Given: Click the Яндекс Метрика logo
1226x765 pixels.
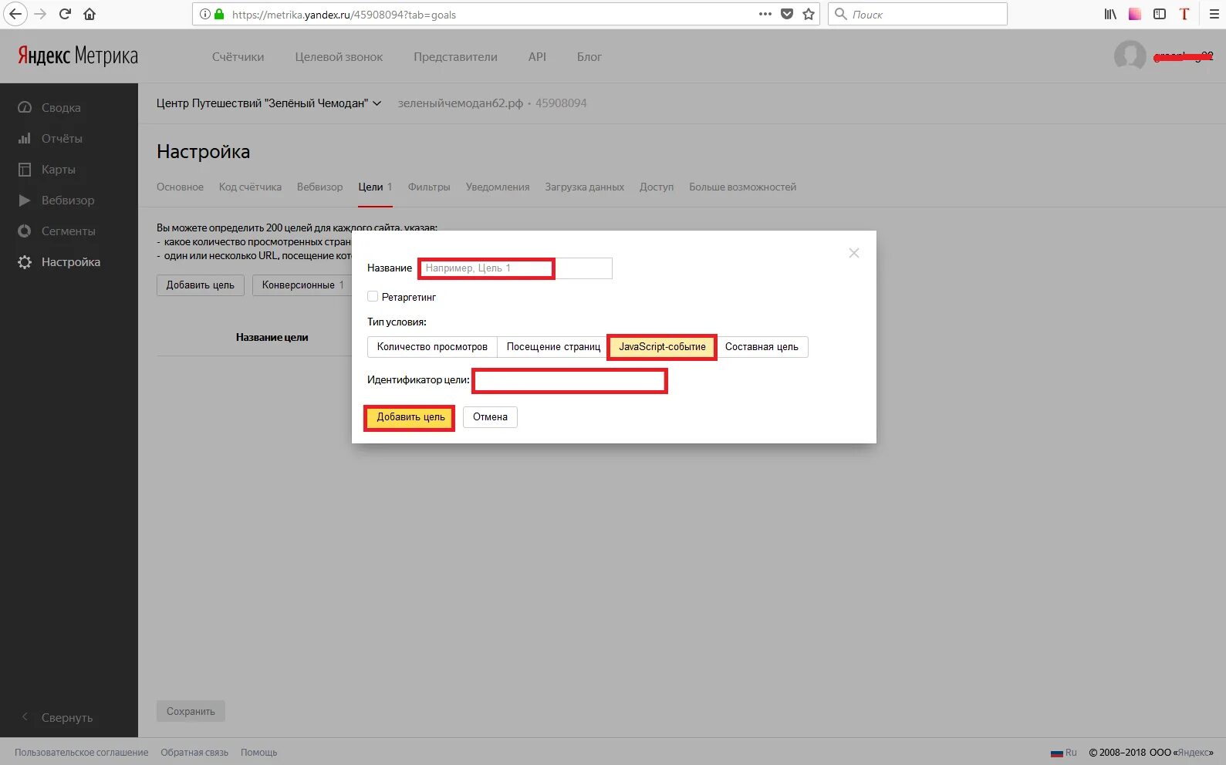Looking at the screenshot, I should click(x=78, y=56).
